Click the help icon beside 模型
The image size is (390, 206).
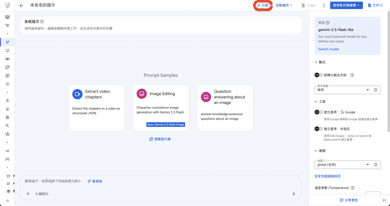tap(328, 23)
